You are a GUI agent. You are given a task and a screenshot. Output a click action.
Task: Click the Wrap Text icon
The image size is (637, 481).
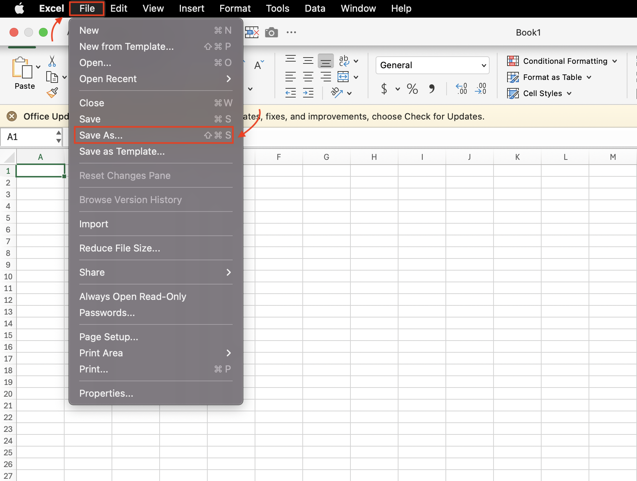[x=344, y=61]
